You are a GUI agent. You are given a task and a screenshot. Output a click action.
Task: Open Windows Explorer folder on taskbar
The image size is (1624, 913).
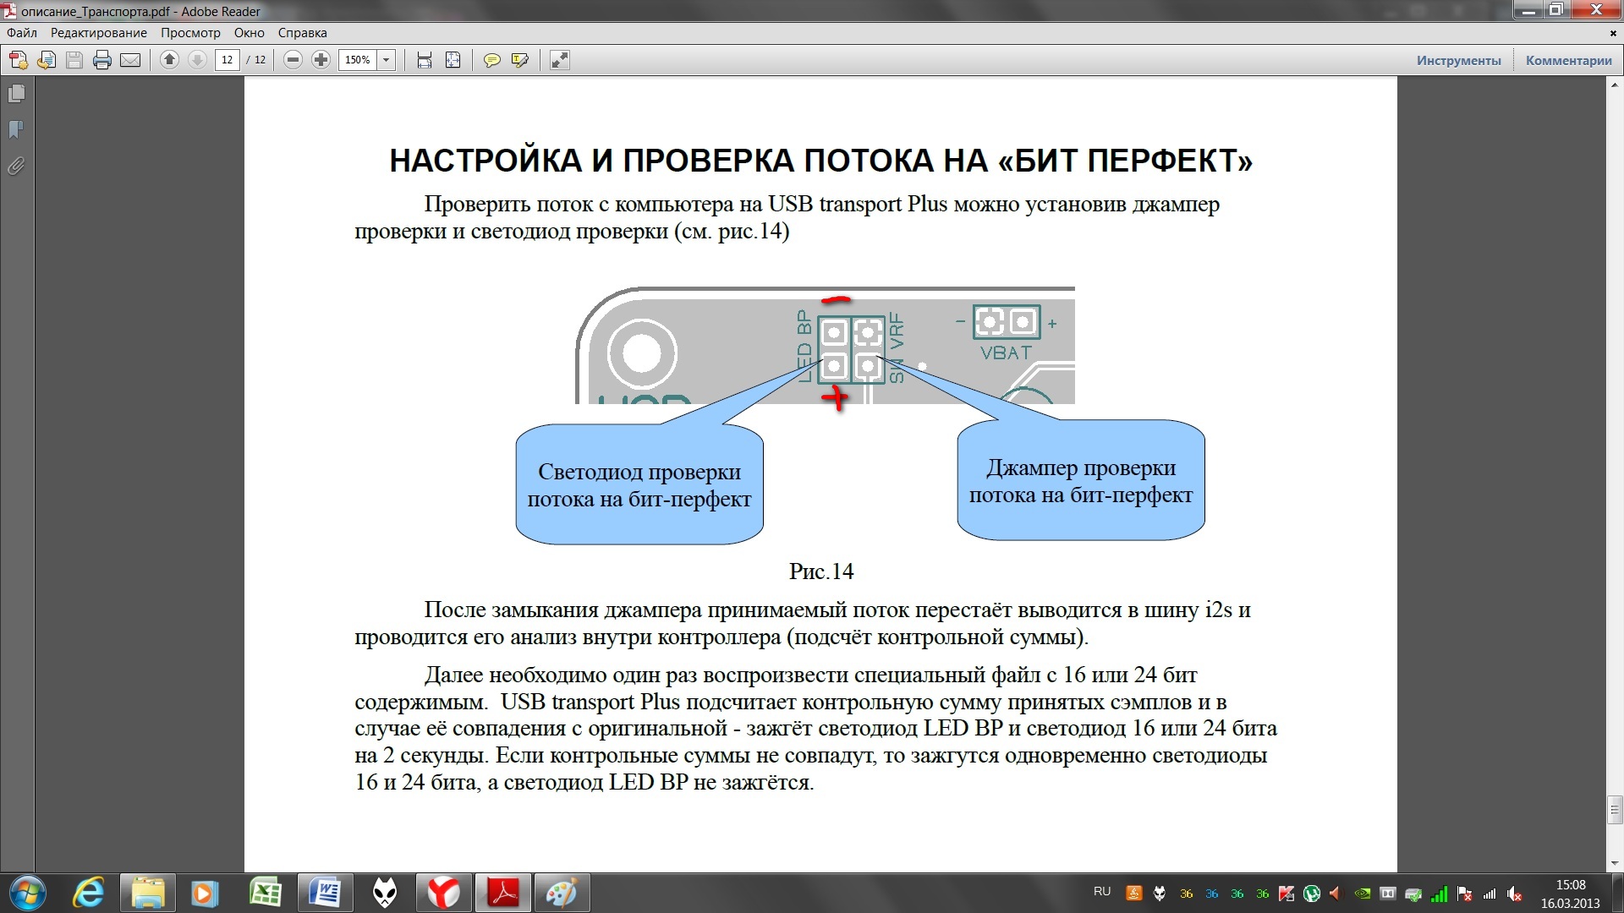point(148,893)
